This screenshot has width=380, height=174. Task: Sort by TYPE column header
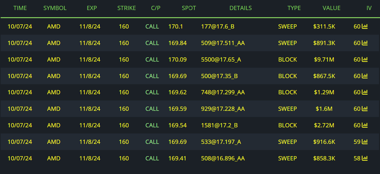(x=294, y=8)
